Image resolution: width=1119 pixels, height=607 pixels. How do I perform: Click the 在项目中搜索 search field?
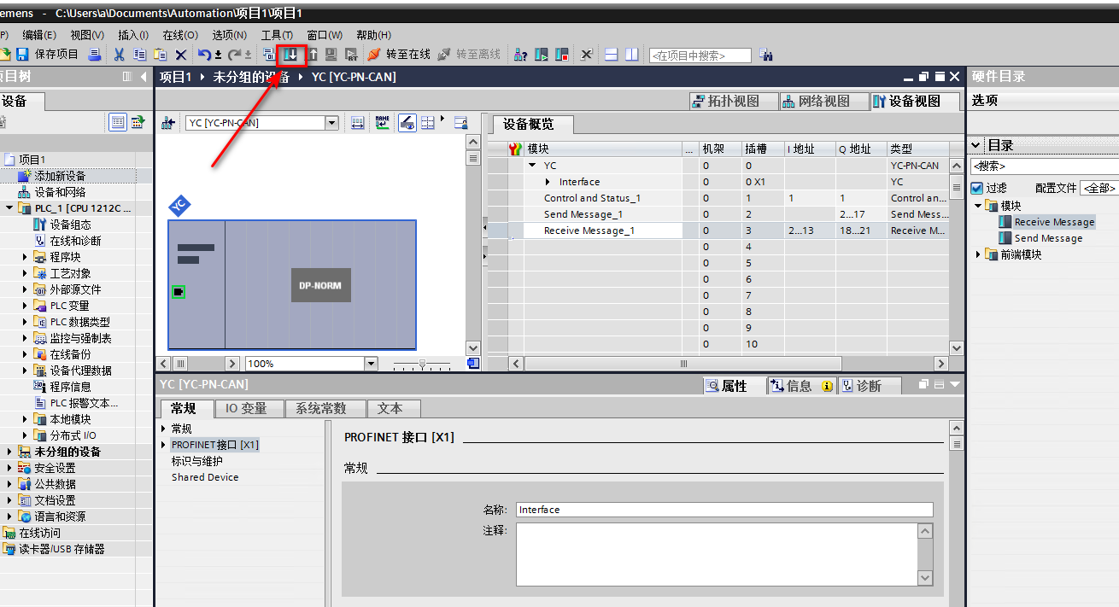pos(700,55)
